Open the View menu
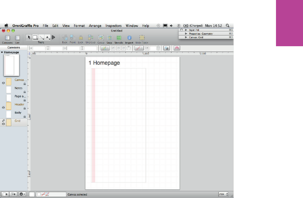Image resolution: width=303 pixels, height=198 pixels. (66, 26)
